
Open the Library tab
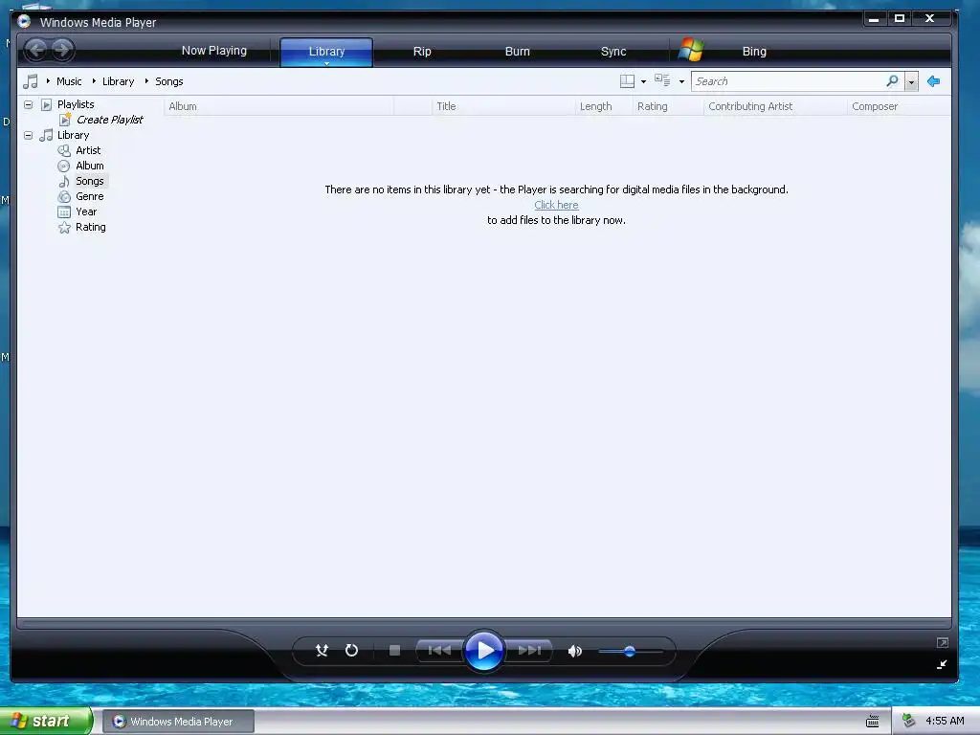(326, 52)
